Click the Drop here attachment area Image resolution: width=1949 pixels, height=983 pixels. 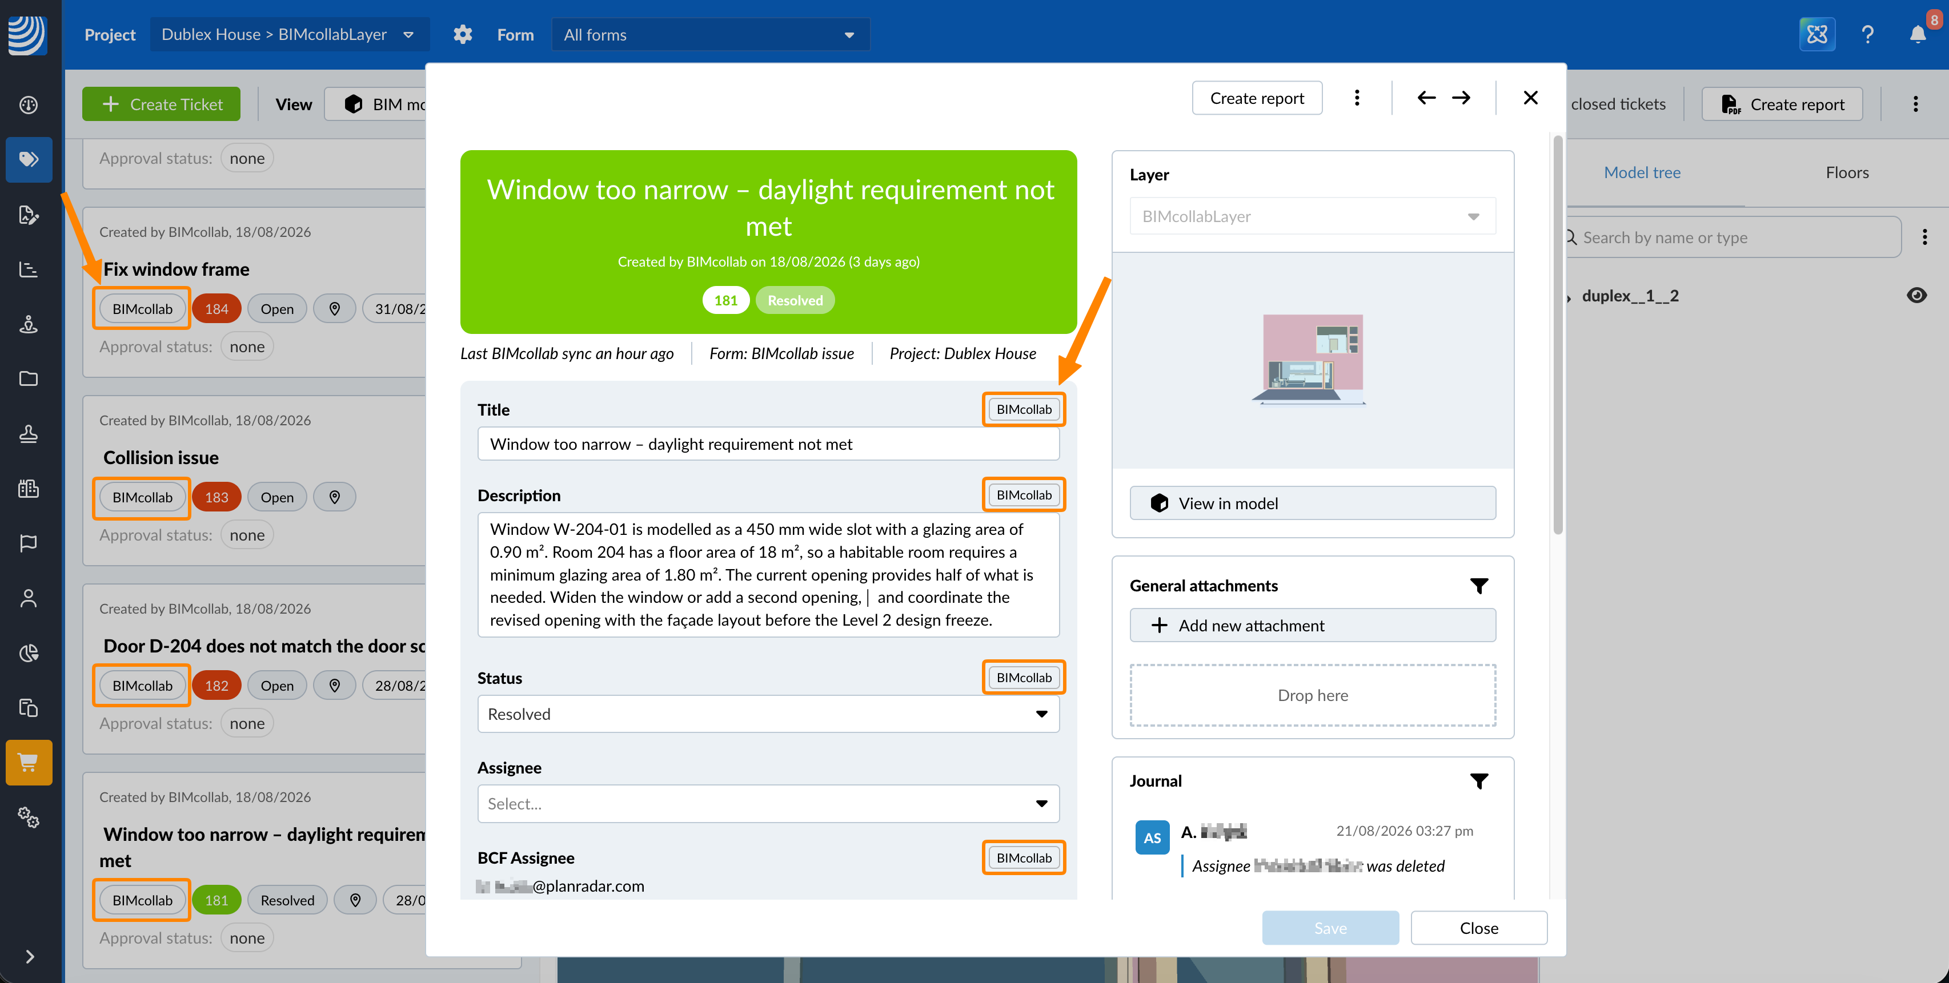[x=1313, y=696]
